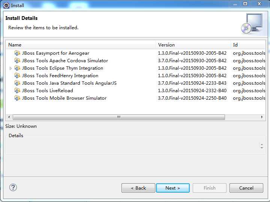The image size is (270, 202).
Task: Click the Java Standard Tools AngularJS feature icon
Action: click(17, 83)
